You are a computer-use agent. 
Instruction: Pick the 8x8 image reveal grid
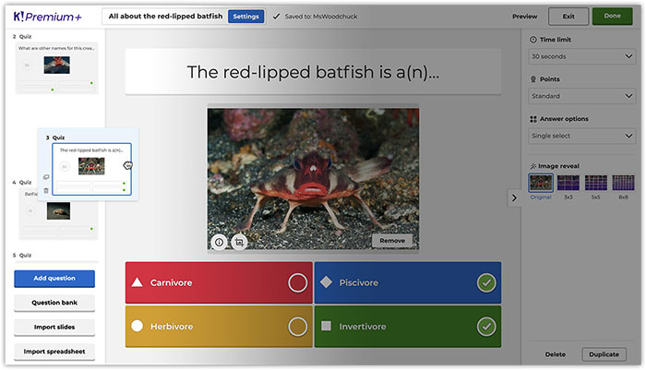click(x=624, y=183)
